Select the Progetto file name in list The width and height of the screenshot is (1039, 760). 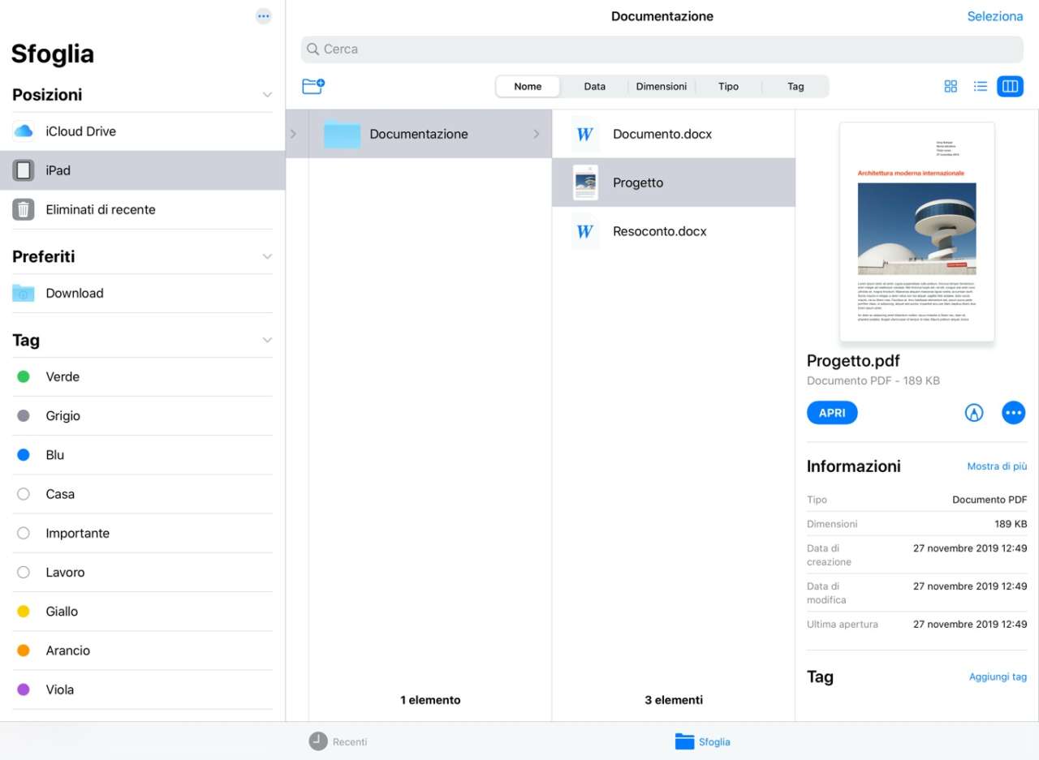(638, 183)
